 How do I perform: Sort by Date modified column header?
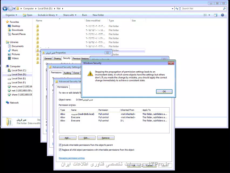point(93,21)
